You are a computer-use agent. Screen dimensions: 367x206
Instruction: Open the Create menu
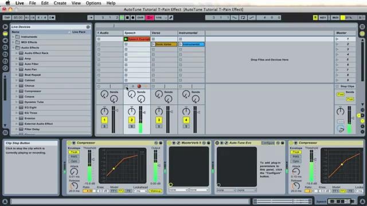[x=60, y=3]
